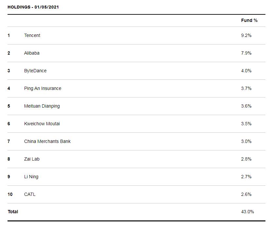Image resolution: width=271 pixels, height=225 pixels.
Task: Click the Li Ning holding name
Action: [x=31, y=177]
